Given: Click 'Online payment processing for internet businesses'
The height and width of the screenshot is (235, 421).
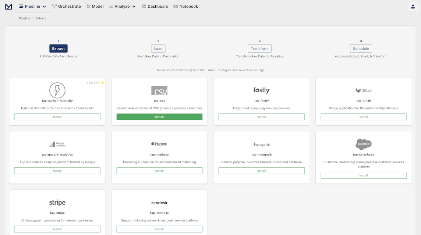Looking at the screenshot, I should (x=57, y=221).
